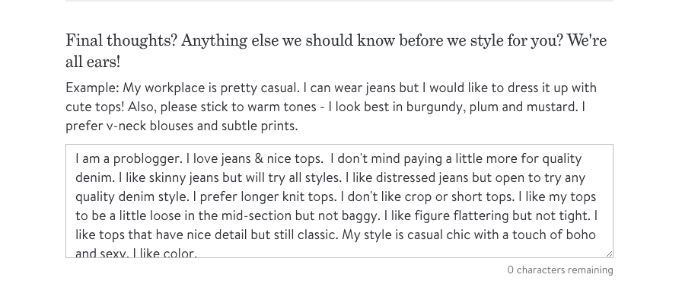The height and width of the screenshot is (300, 682).
Task: Click 'burgundy, plum and mustard' in the example
Action: [492, 107]
